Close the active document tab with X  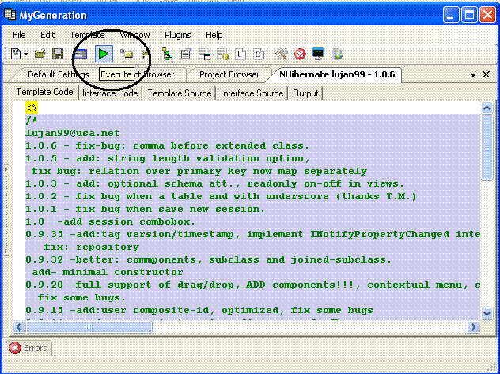[x=486, y=74]
